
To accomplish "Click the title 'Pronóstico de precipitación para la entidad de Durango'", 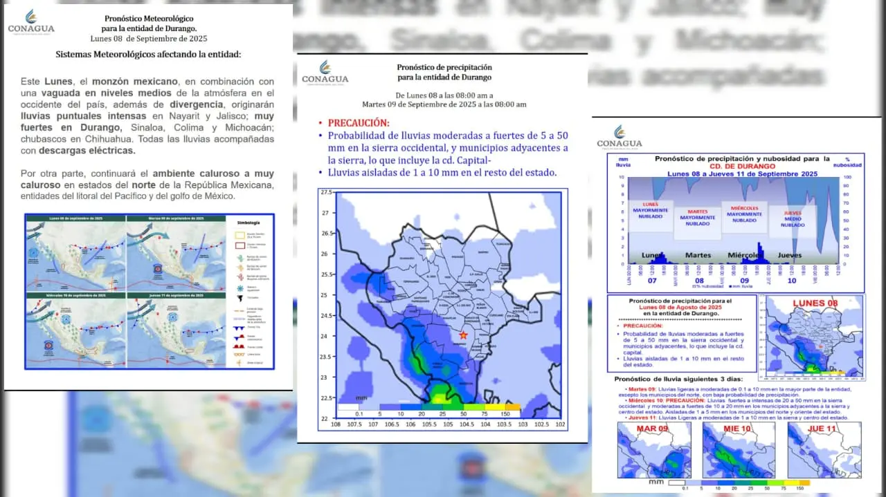I will (x=444, y=72).
